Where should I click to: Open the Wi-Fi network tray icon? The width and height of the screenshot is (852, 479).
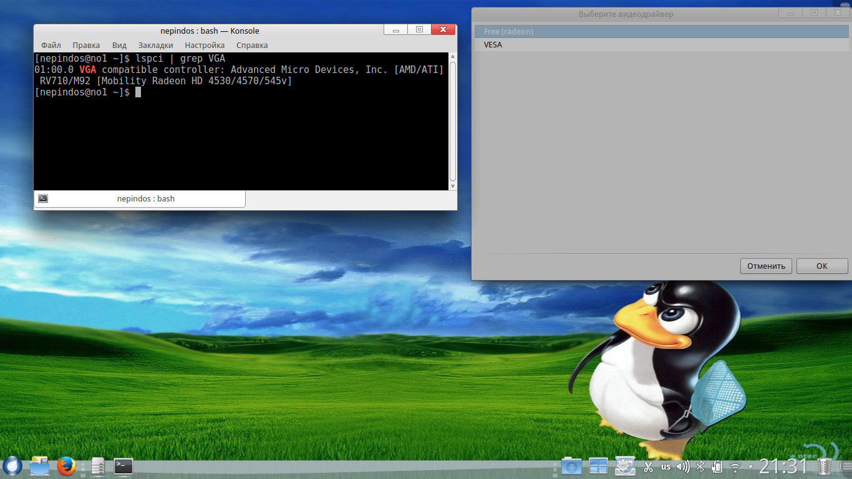[x=736, y=467]
